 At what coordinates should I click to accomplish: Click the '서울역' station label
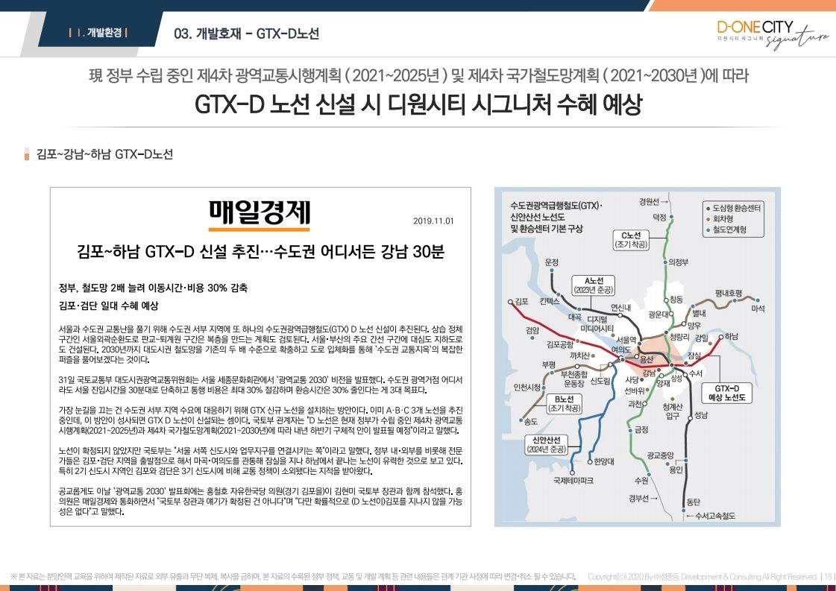[626, 339]
